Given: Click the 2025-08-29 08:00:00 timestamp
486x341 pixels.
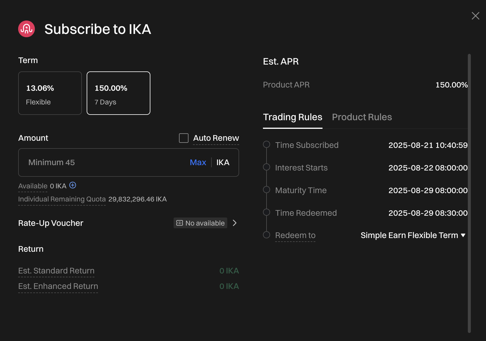Looking at the screenshot, I should click(x=428, y=190).
